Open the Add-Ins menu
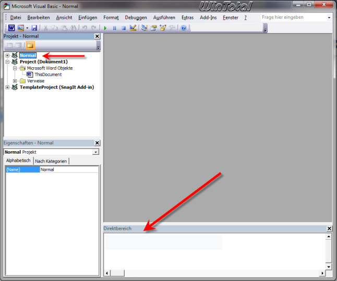This screenshot has width=337, height=281. coord(208,18)
